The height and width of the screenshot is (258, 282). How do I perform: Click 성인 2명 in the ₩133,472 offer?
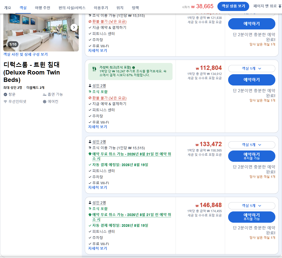point(99,142)
